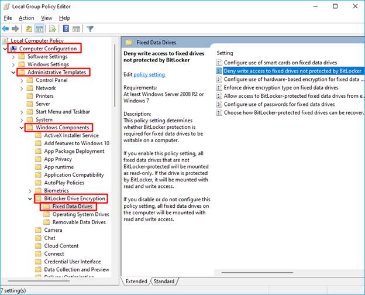Switch to the Extended tab

[x=136, y=282]
